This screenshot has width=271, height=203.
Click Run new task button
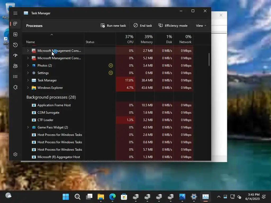coord(113,26)
